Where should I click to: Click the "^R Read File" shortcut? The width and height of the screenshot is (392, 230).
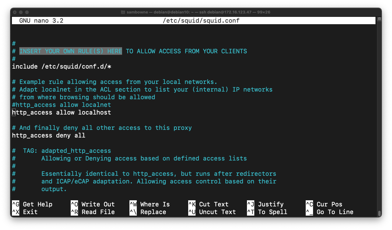click(93, 212)
